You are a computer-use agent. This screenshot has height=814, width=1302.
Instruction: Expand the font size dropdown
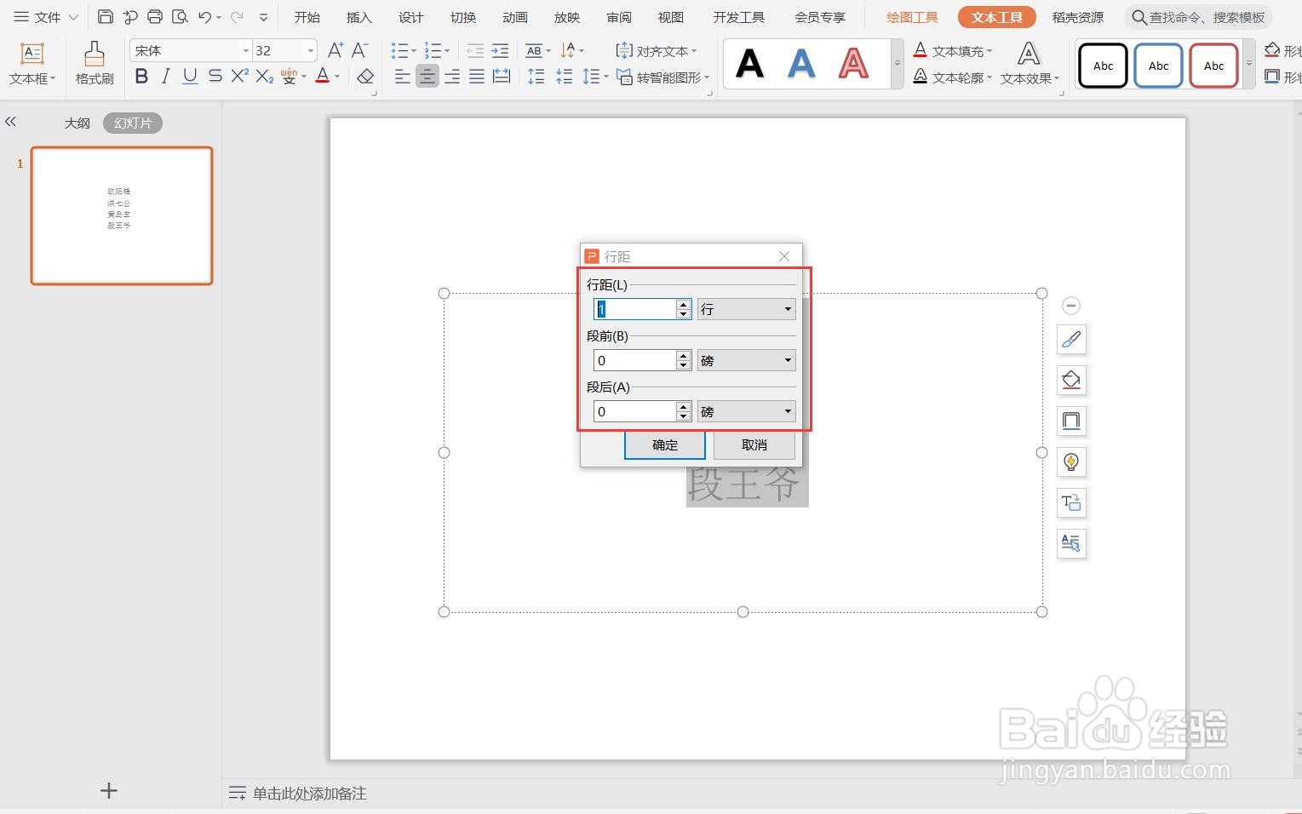click(310, 51)
